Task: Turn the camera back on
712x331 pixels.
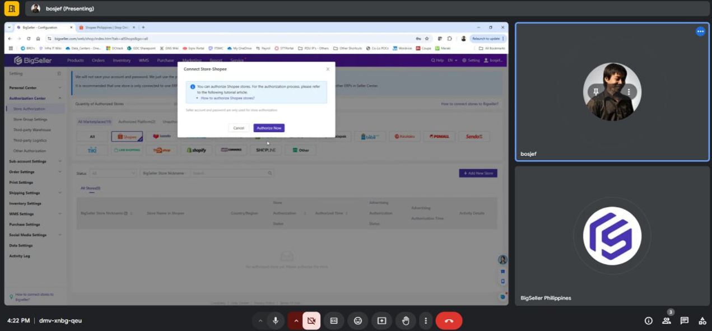Action: tap(311, 321)
